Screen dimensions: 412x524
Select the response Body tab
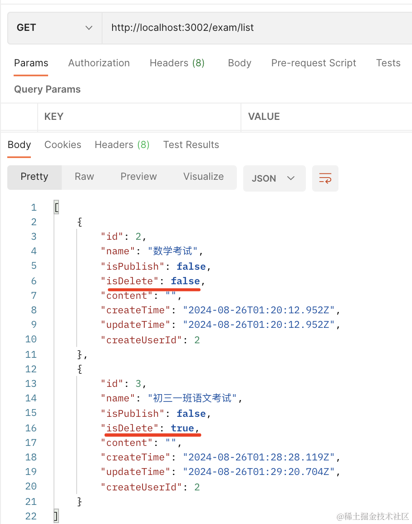tap(19, 145)
